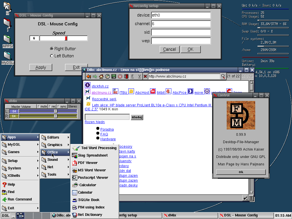Adjust the mouse Speed slider
The height and width of the screenshot is (219, 292).
pos(64,38)
